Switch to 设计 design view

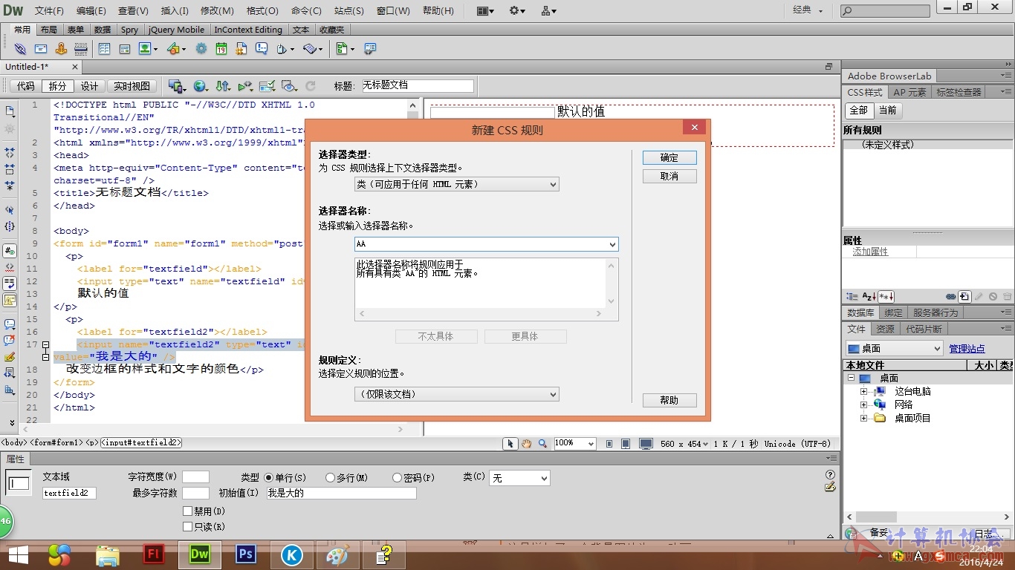pyautogui.click(x=90, y=86)
